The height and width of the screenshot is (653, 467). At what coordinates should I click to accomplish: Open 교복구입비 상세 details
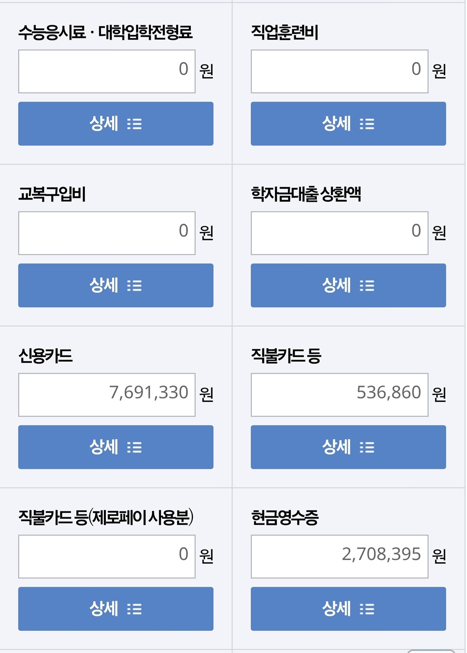point(116,285)
